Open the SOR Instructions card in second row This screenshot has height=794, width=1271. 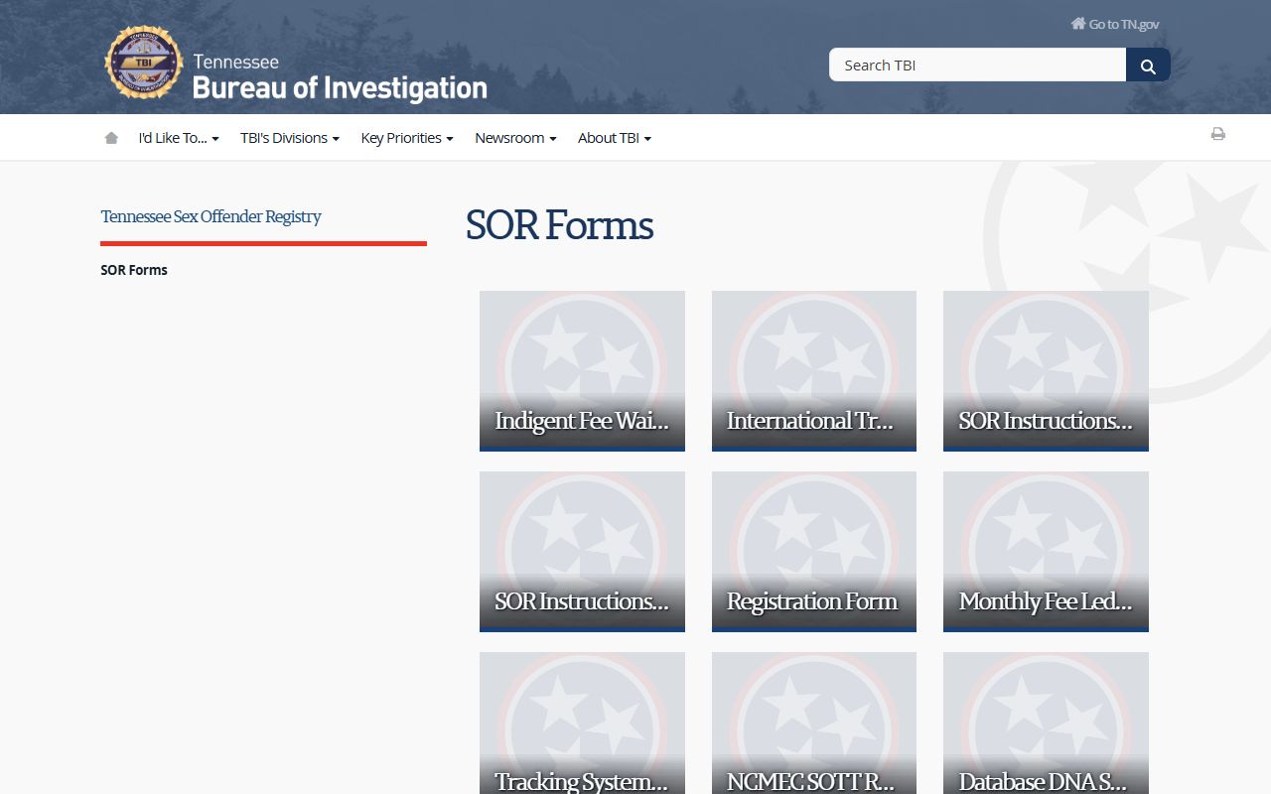(582, 552)
